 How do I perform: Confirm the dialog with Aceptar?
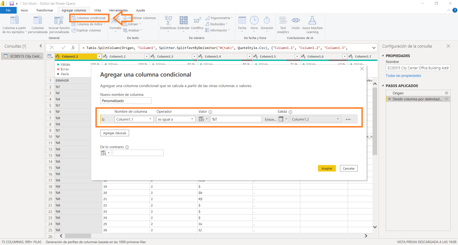coord(327,168)
